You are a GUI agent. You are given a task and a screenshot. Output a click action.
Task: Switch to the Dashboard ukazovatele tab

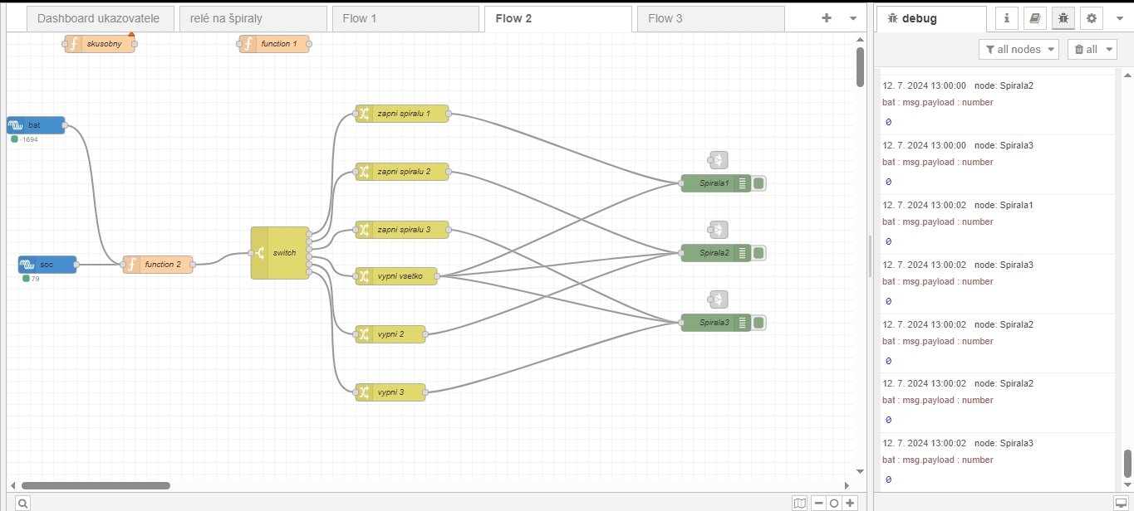(98, 18)
